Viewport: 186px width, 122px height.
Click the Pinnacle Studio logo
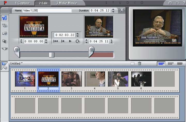(x=5, y=3)
